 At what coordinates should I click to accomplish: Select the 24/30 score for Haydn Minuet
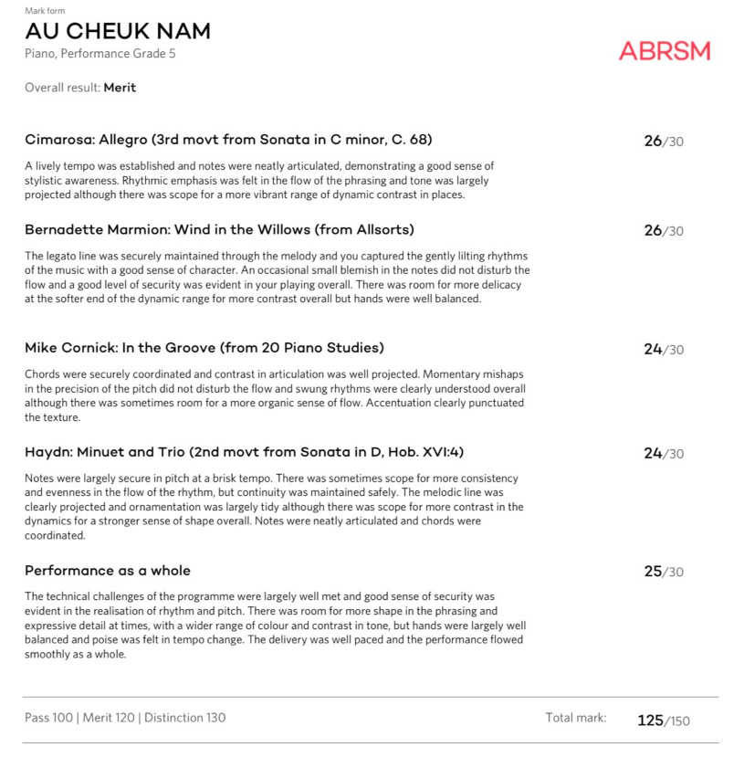663,453
